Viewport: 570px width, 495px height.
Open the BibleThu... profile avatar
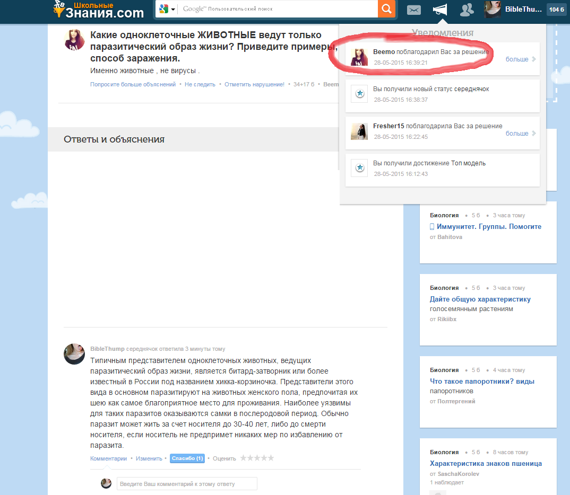[x=493, y=9]
